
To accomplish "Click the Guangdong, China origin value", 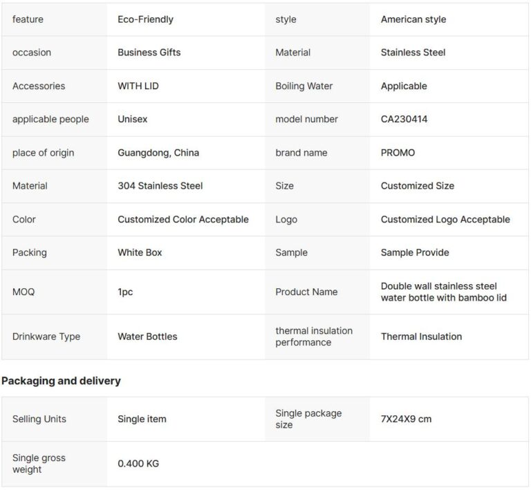I will pyautogui.click(x=158, y=153).
